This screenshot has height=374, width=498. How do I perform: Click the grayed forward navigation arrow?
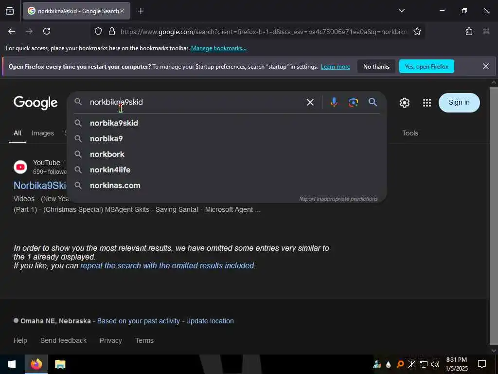(29, 31)
